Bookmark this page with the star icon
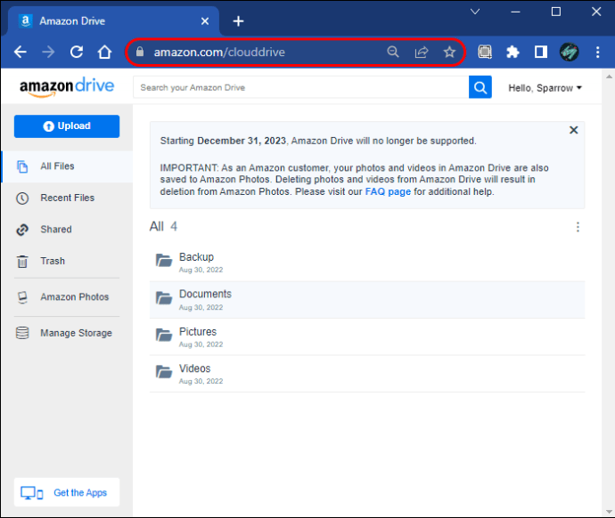The image size is (615, 518). 449,53
